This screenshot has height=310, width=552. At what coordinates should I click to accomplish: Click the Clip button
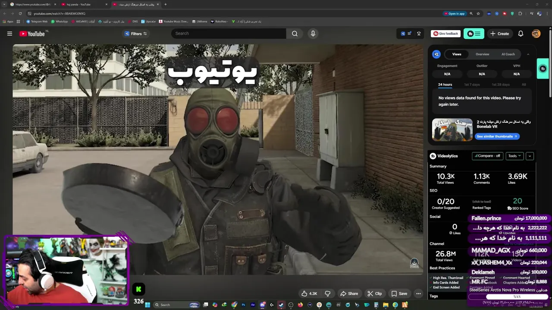point(374,294)
